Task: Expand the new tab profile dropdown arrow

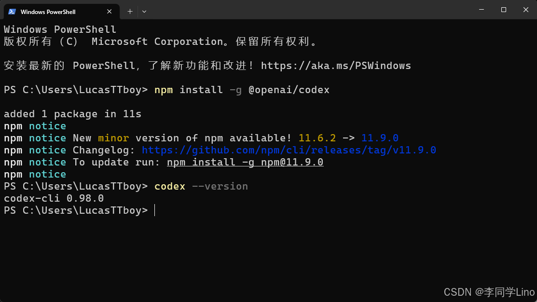Action: pos(144,12)
